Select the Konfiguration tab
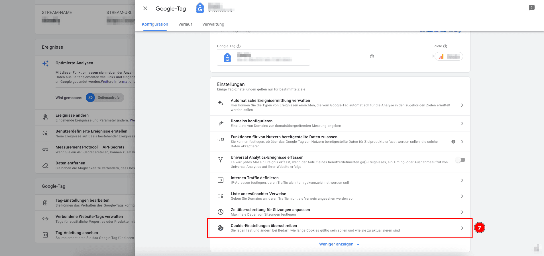This screenshot has height=256, width=544. tap(155, 24)
